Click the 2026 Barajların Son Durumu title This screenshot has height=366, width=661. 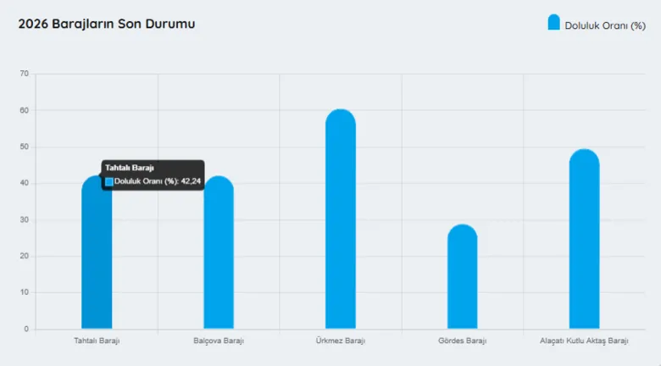pyautogui.click(x=107, y=24)
